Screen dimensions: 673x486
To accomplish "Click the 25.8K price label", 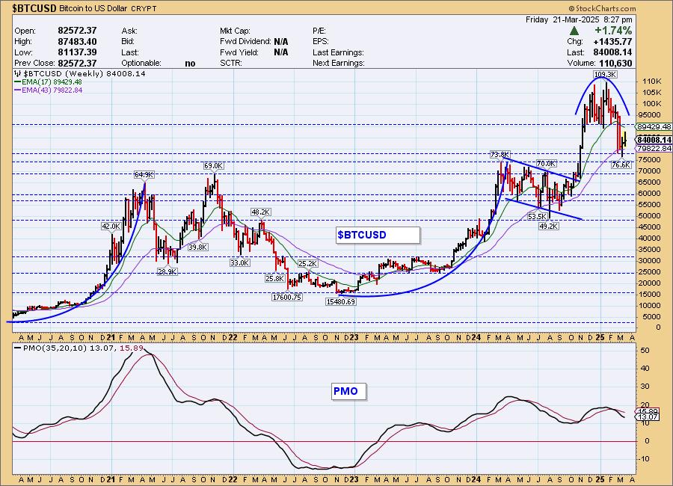I will (x=274, y=279).
